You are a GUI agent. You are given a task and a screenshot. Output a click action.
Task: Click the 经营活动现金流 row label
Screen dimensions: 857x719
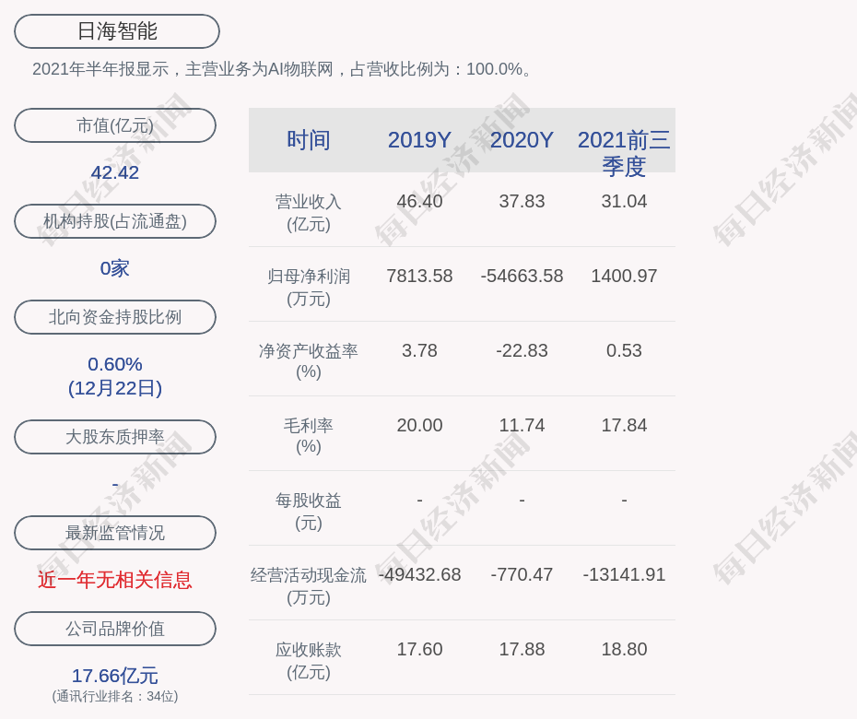point(308,585)
